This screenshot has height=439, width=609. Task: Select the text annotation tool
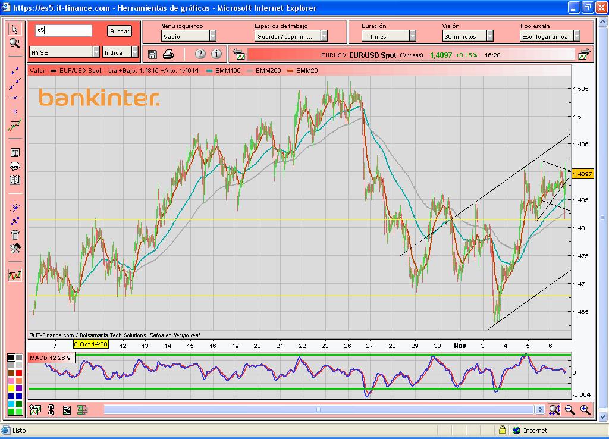(15, 153)
